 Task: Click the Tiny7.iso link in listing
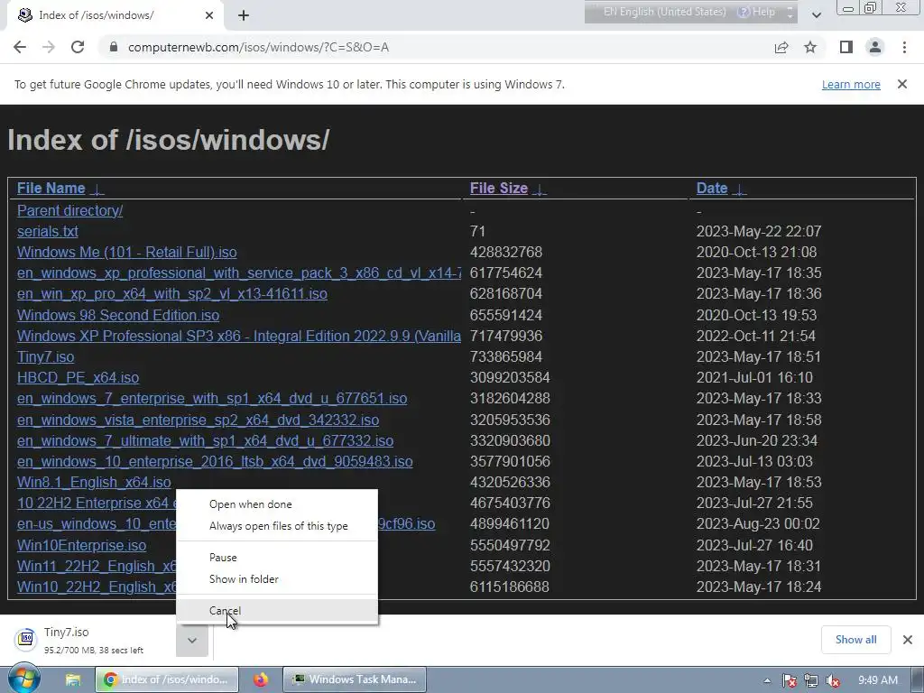45,356
